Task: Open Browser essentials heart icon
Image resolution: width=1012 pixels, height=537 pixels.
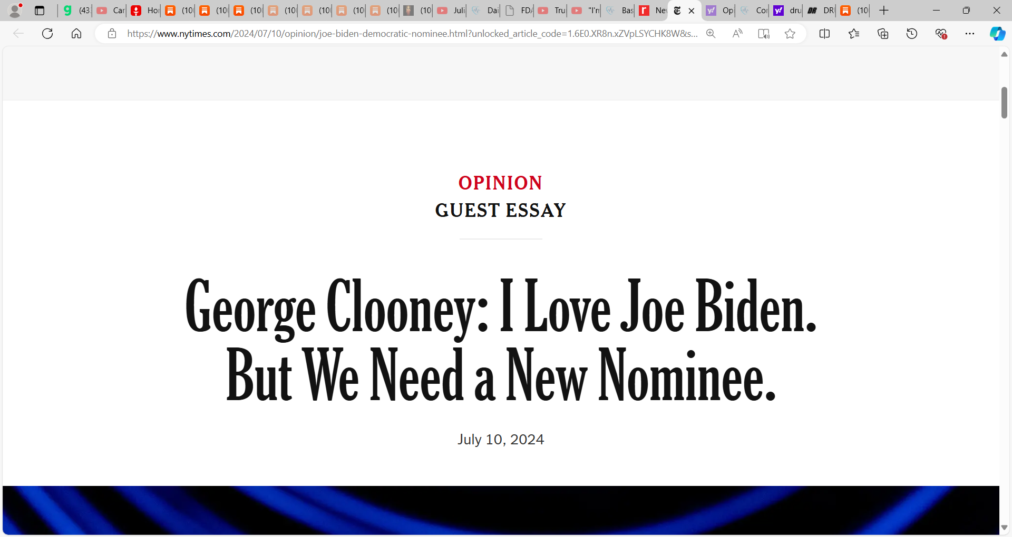Action: pyautogui.click(x=941, y=34)
